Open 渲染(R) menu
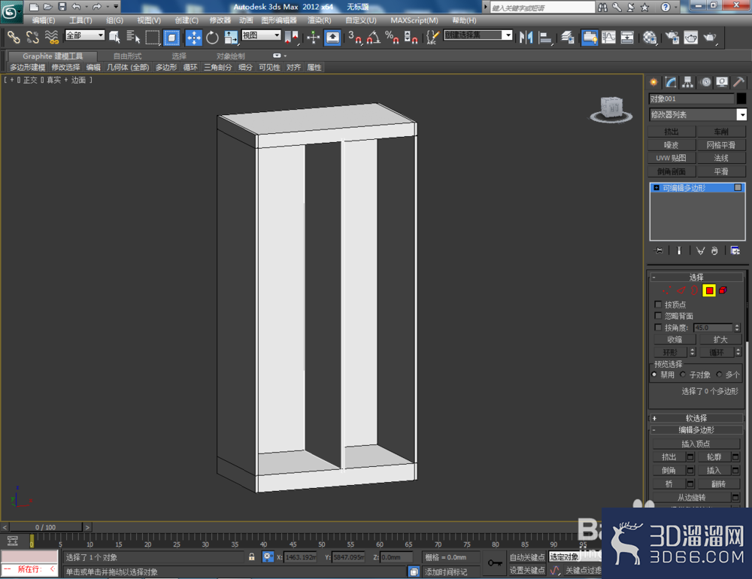752x579 pixels. pos(319,20)
